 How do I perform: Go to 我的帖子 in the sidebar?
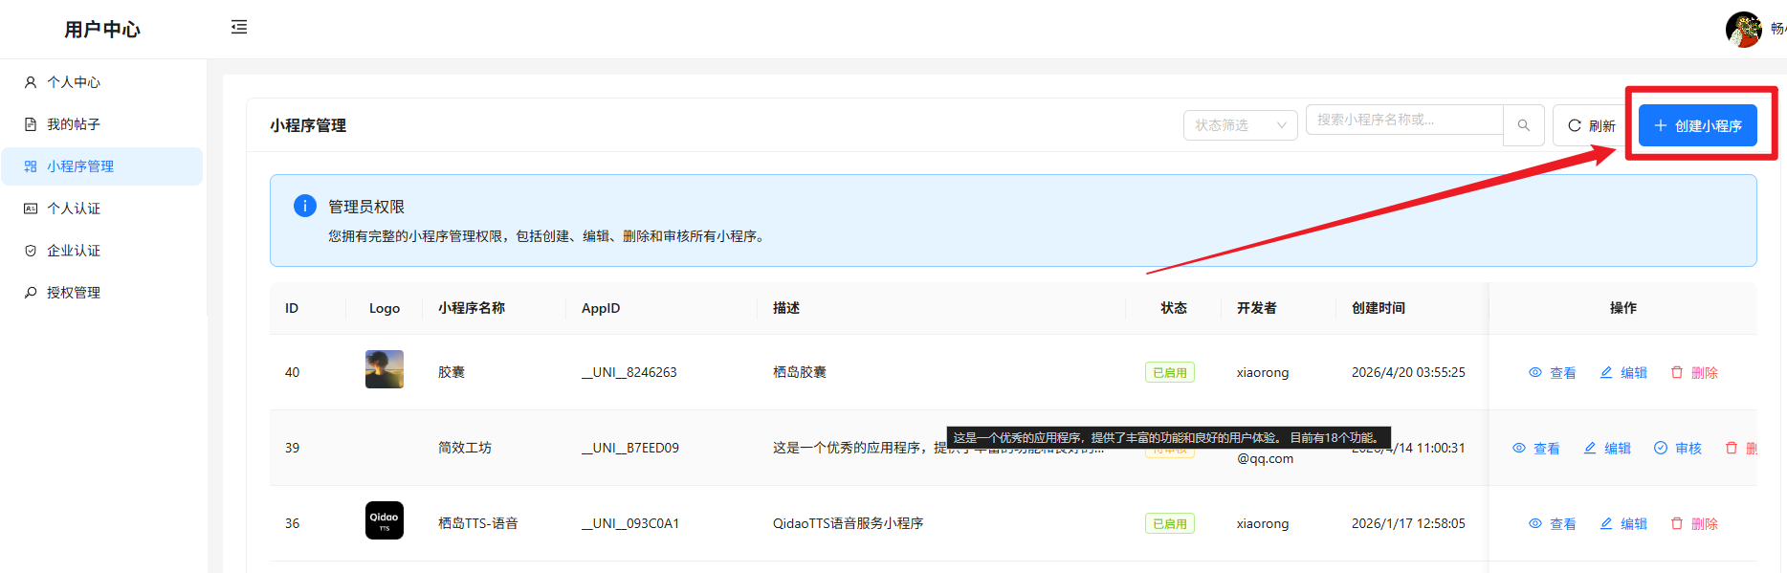coord(102,124)
